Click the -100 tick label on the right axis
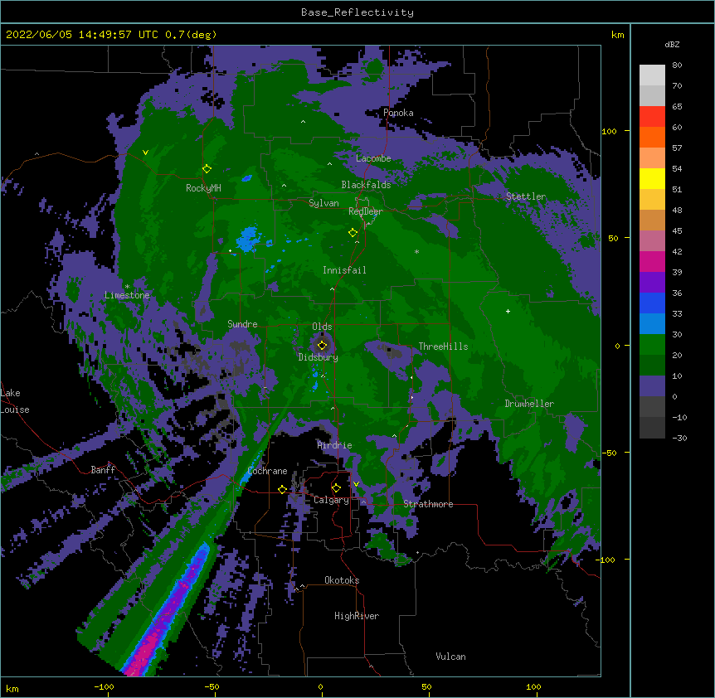 [x=606, y=560]
